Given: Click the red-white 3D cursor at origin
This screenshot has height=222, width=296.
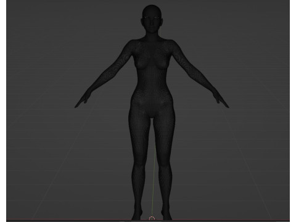Looking at the screenshot, I should coord(152,218).
